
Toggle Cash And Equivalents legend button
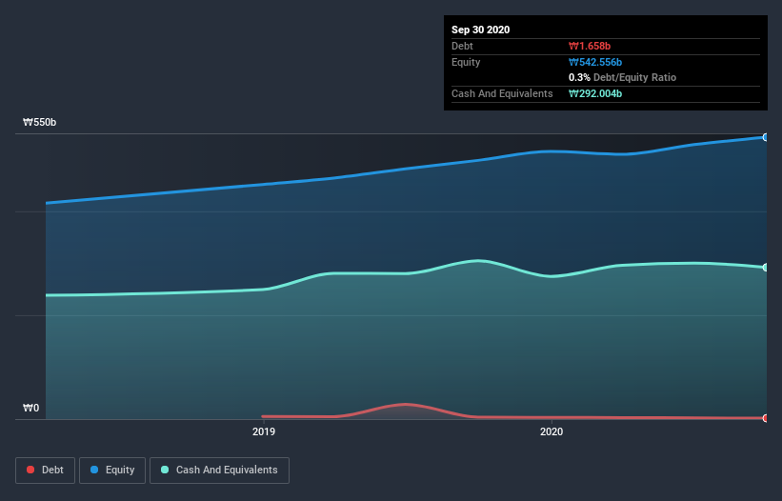pyautogui.click(x=219, y=471)
